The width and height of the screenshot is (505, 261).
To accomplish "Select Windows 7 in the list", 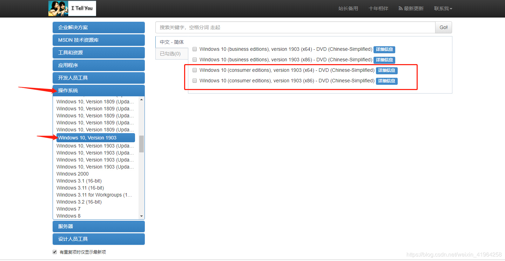I will 68,209.
